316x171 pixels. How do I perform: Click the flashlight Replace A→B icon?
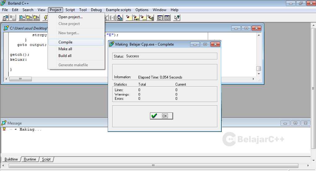coord(136,18)
